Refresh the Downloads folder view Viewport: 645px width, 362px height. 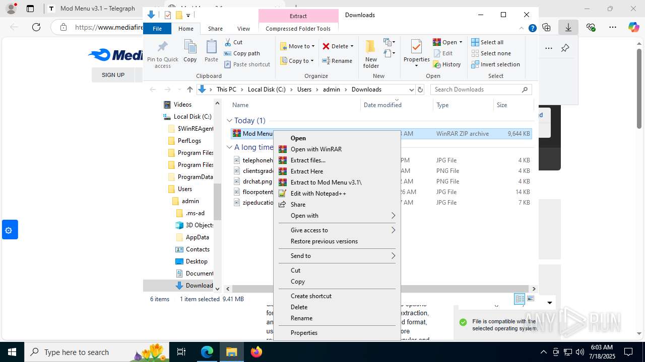pos(420,89)
